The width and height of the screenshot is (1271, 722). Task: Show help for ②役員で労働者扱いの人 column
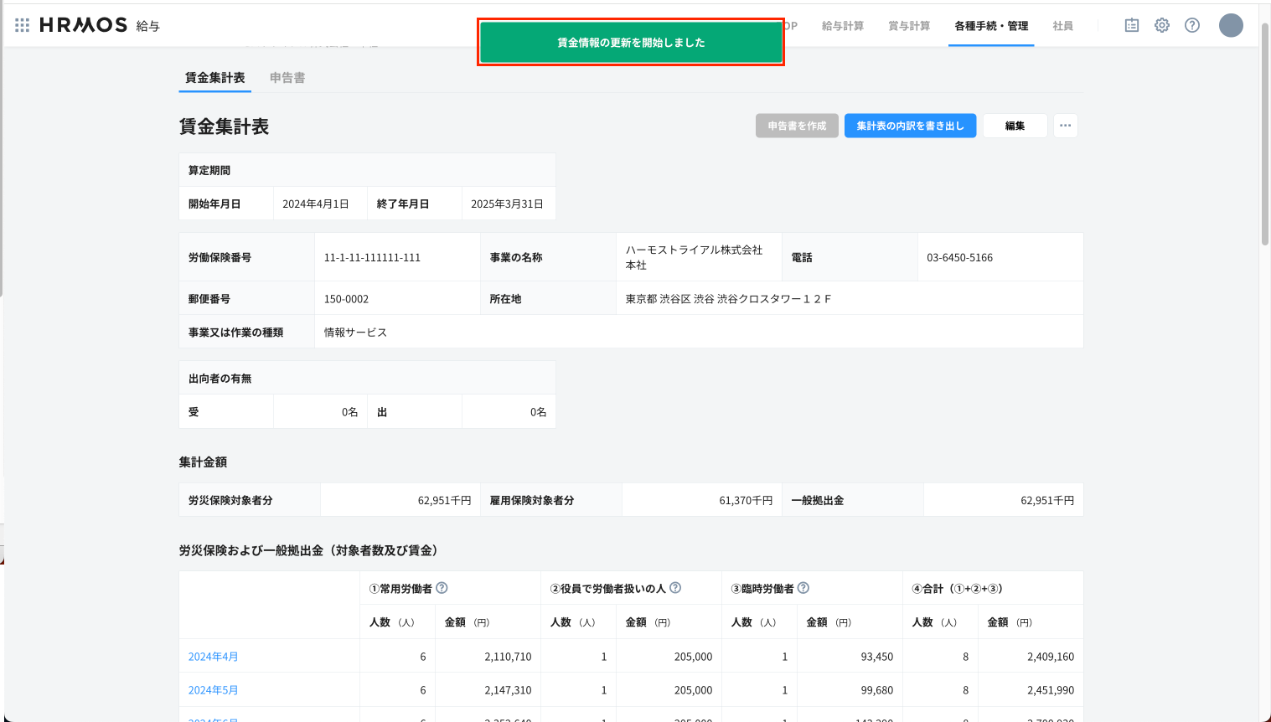click(675, 588)
